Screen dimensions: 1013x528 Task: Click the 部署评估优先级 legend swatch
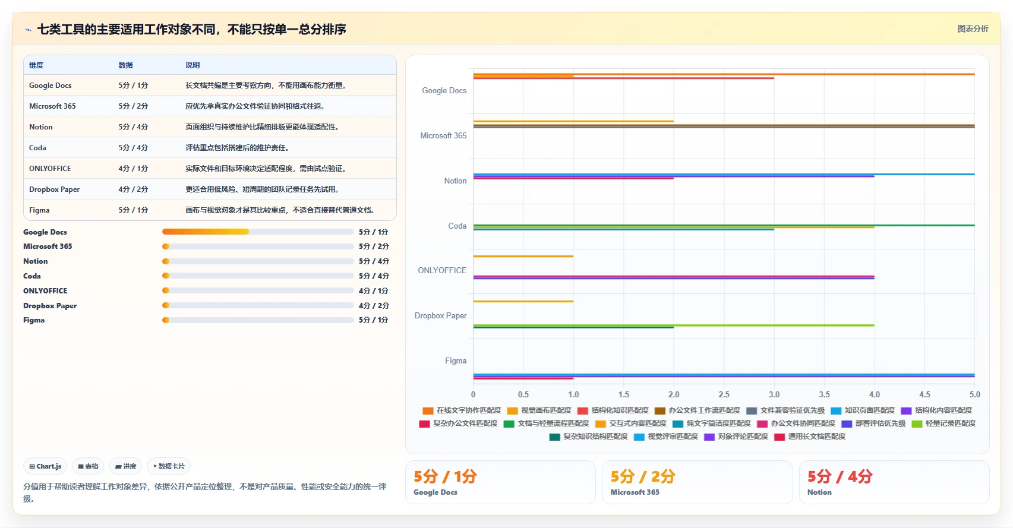coord(847,423)
